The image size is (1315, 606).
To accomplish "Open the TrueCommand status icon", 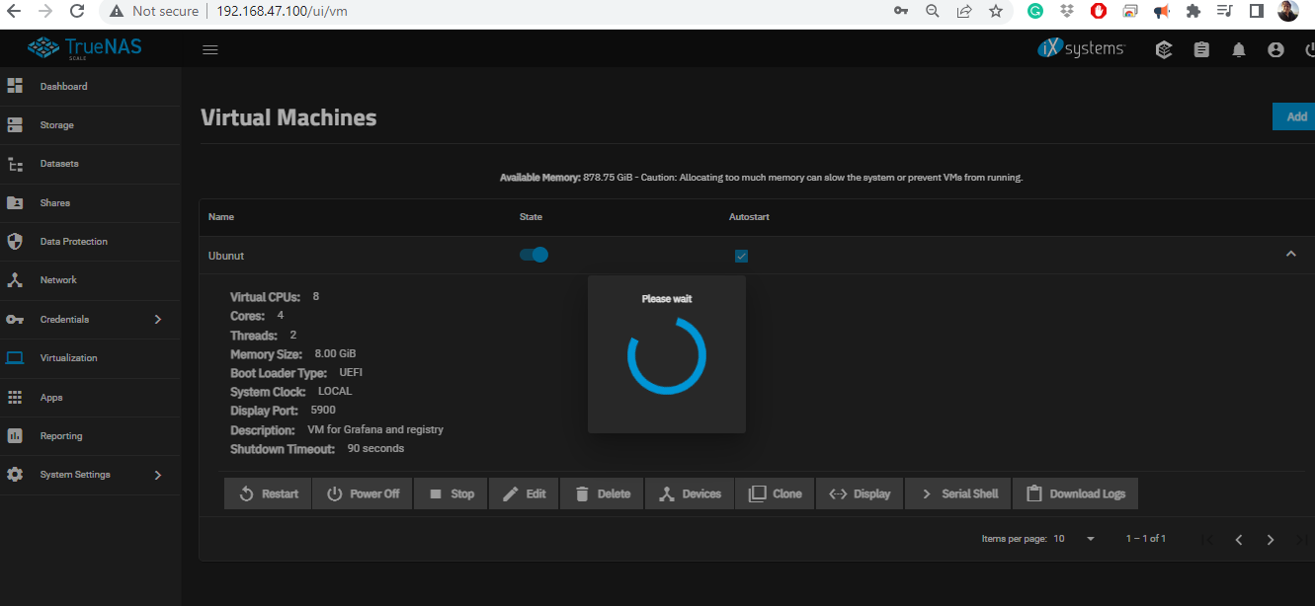I will [x=1164, y=49].
